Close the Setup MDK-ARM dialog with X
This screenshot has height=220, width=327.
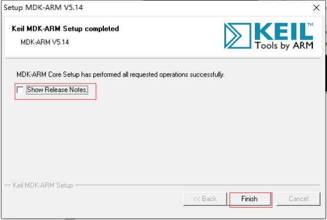click(x=316, y=8)
